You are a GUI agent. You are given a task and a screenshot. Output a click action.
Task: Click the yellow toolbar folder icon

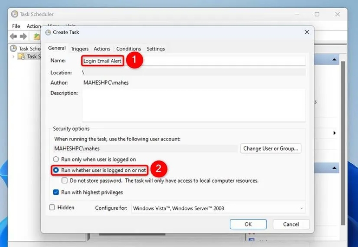pyautogui.click(x=36, y=36)
